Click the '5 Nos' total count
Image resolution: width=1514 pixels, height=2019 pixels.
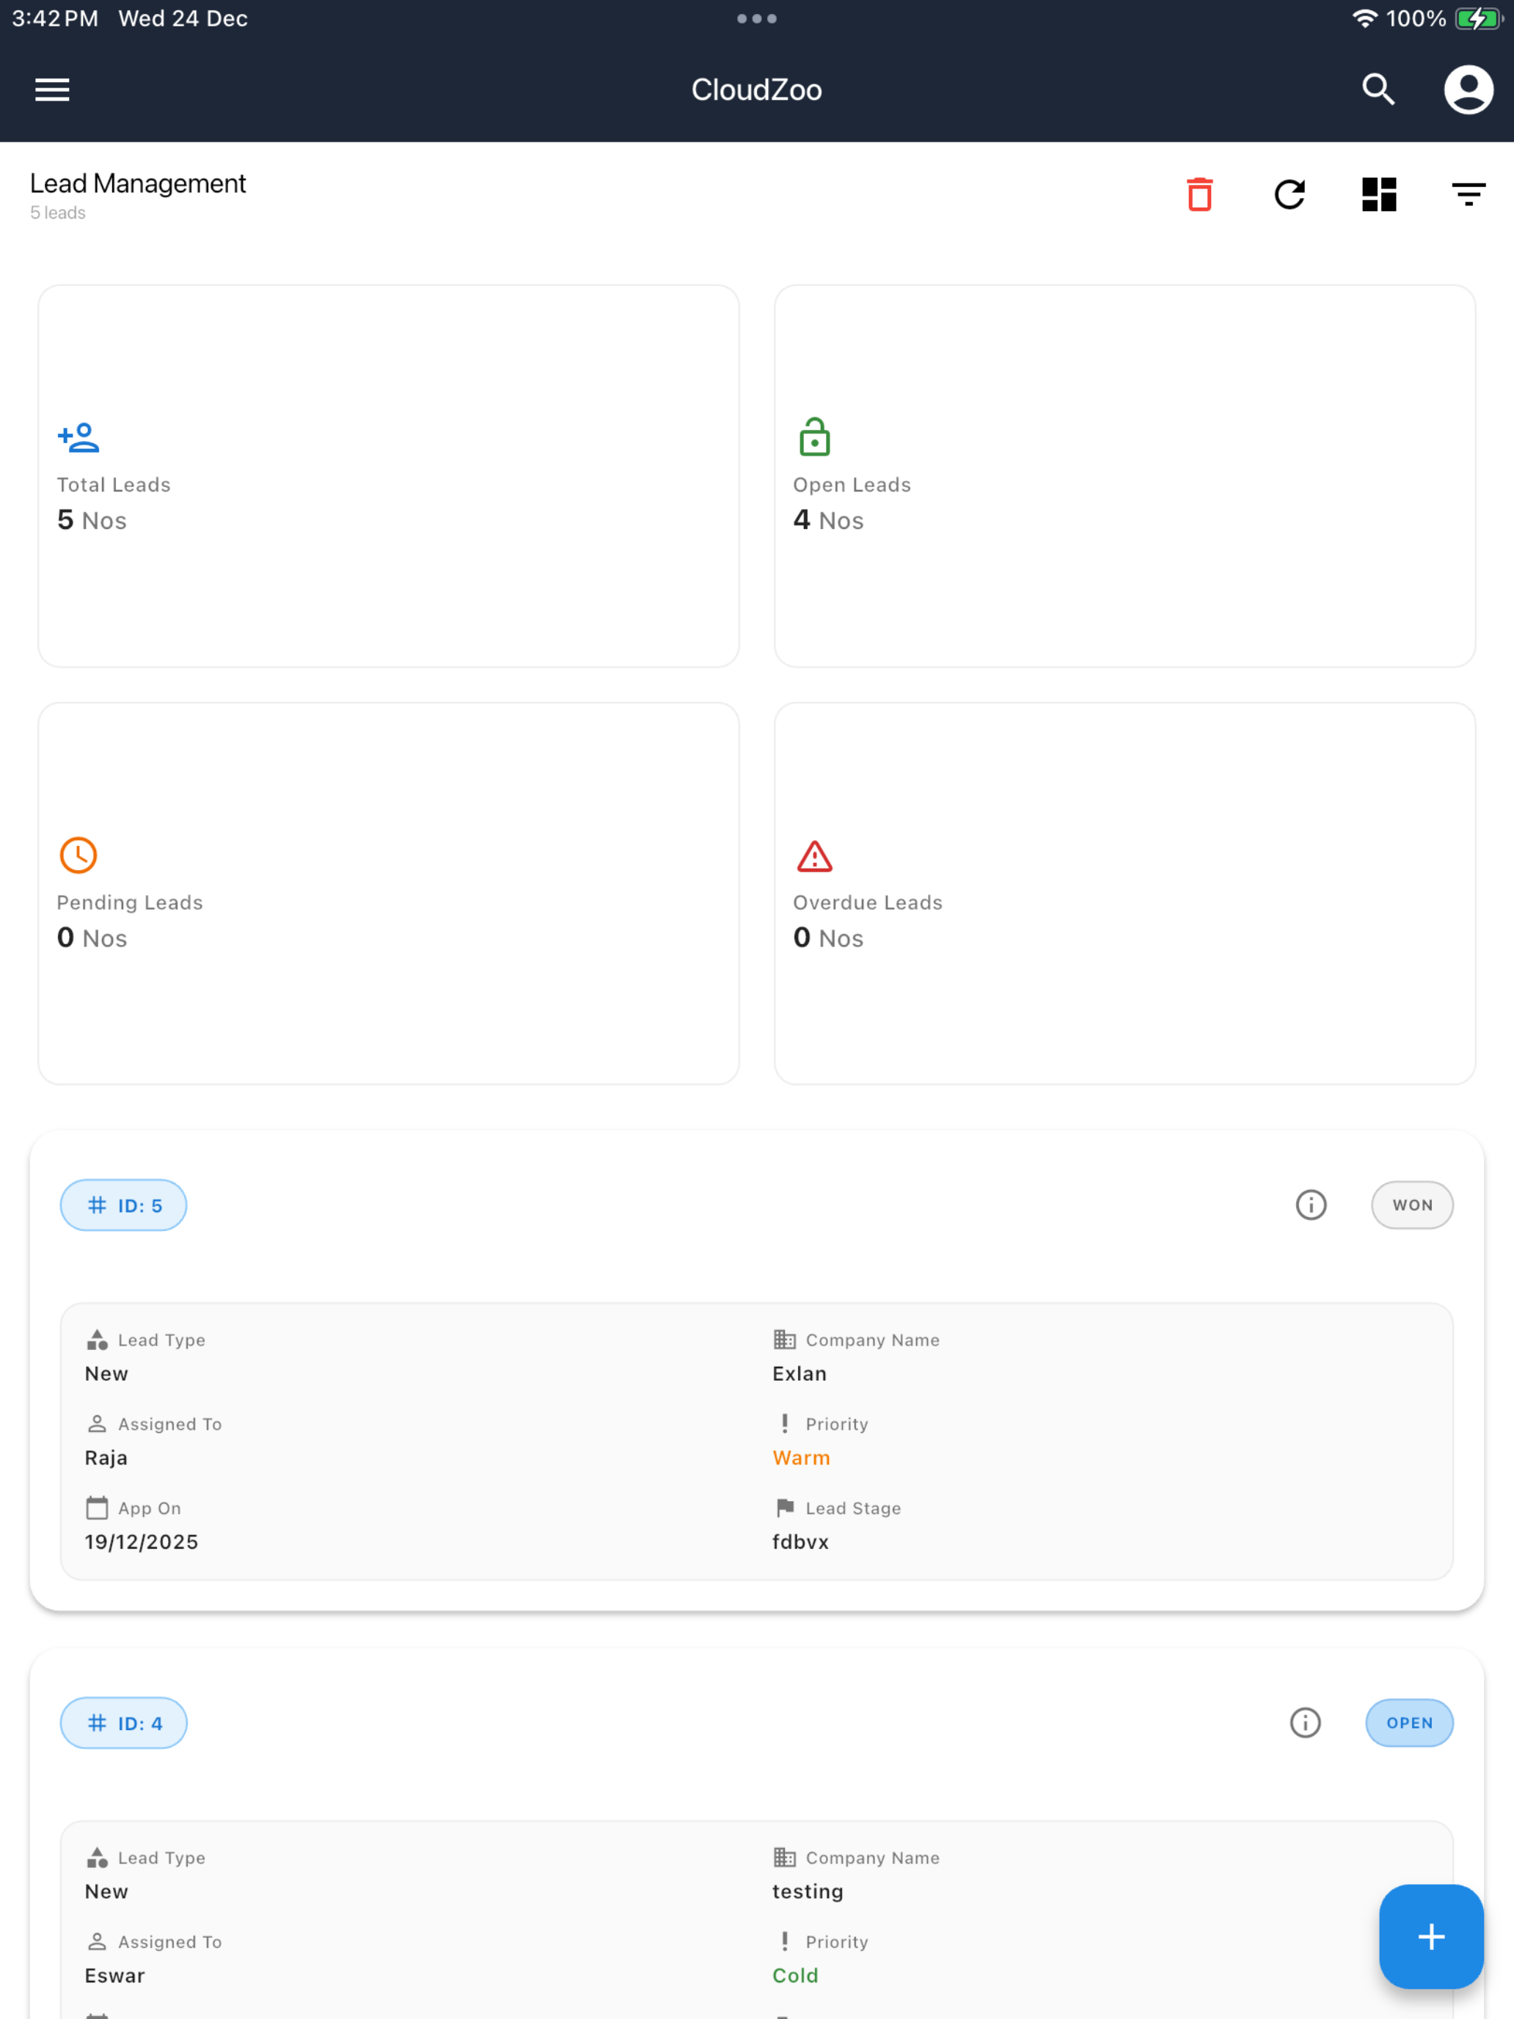(92, 519)
